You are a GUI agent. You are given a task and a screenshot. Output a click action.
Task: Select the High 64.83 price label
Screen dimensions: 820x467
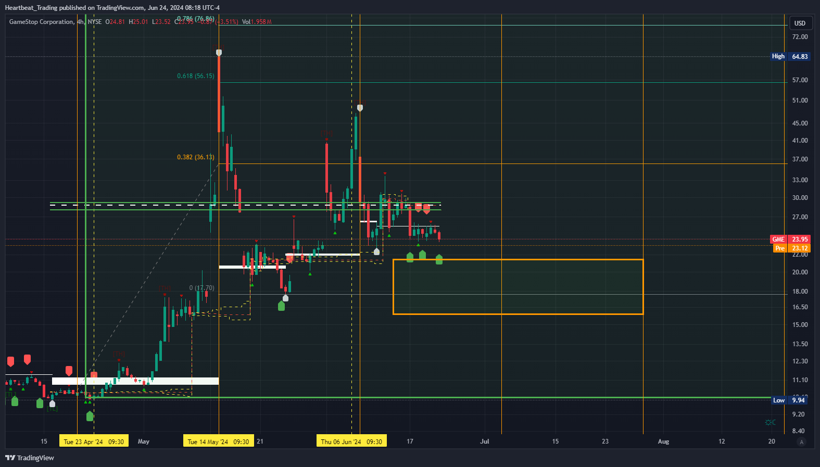(790, 56)
